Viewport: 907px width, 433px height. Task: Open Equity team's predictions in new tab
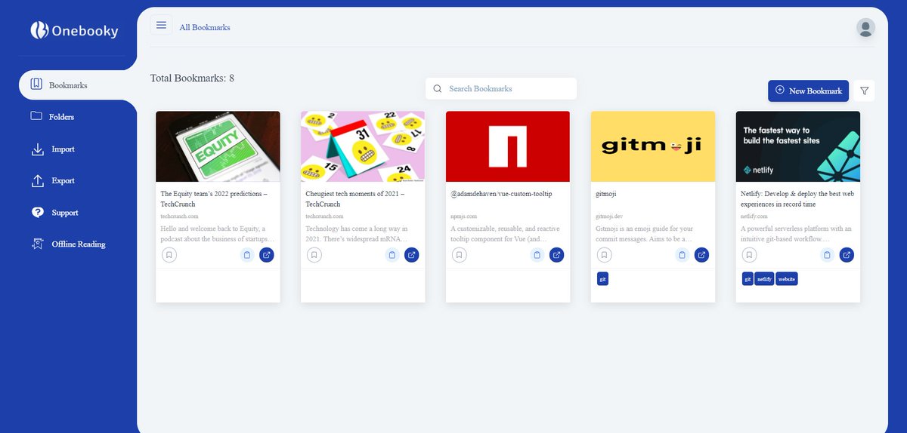[266, 255]
